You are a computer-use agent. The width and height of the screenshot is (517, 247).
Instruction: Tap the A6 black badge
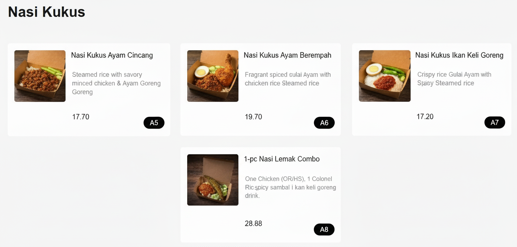324,123
